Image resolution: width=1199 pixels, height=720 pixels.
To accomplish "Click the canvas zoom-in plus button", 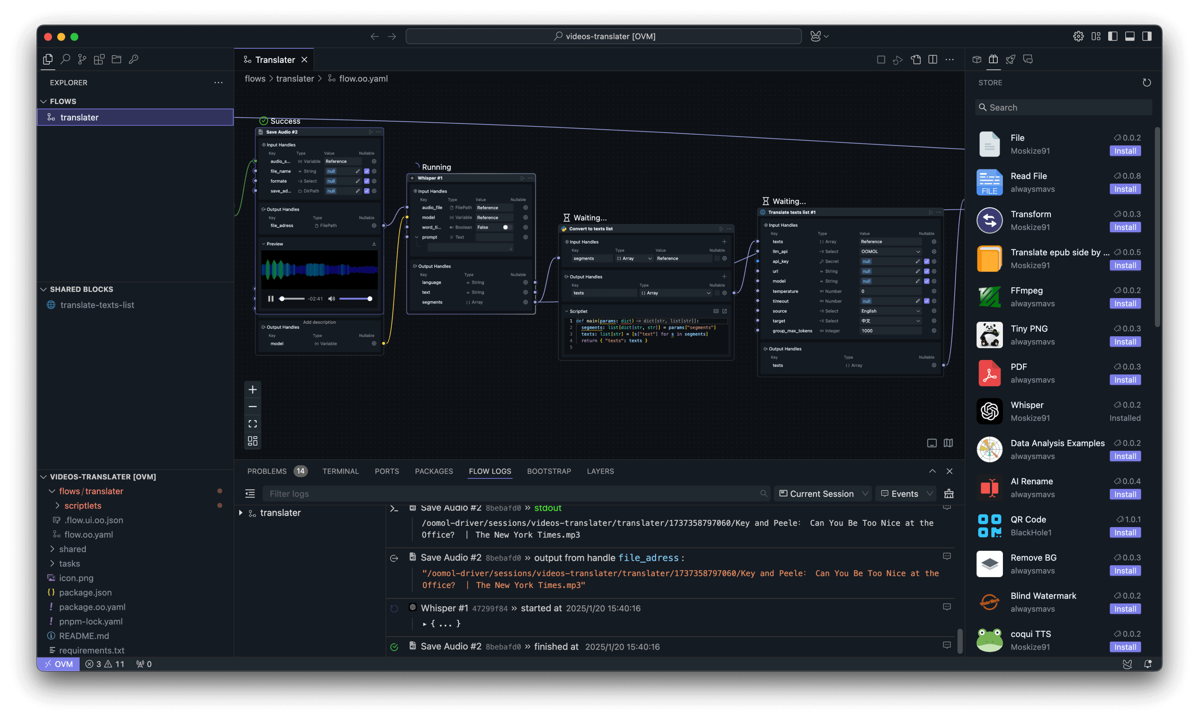I will click(x=252, y=390).
